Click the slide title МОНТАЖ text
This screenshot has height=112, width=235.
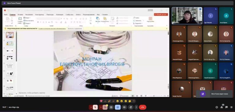coord(92,59)
